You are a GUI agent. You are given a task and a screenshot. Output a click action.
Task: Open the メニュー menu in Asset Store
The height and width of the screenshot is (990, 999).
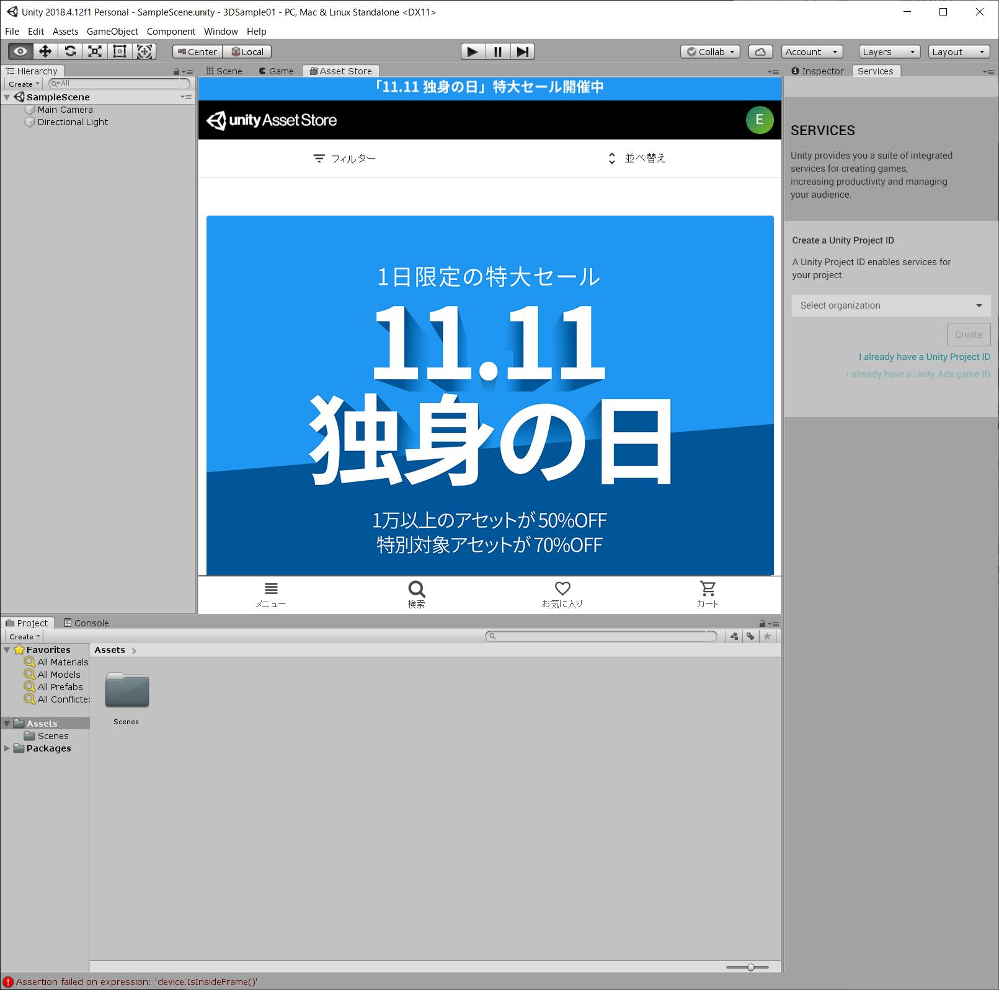[271, 595]
